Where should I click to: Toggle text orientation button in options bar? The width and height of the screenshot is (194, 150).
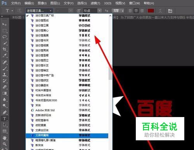[19, 10]
